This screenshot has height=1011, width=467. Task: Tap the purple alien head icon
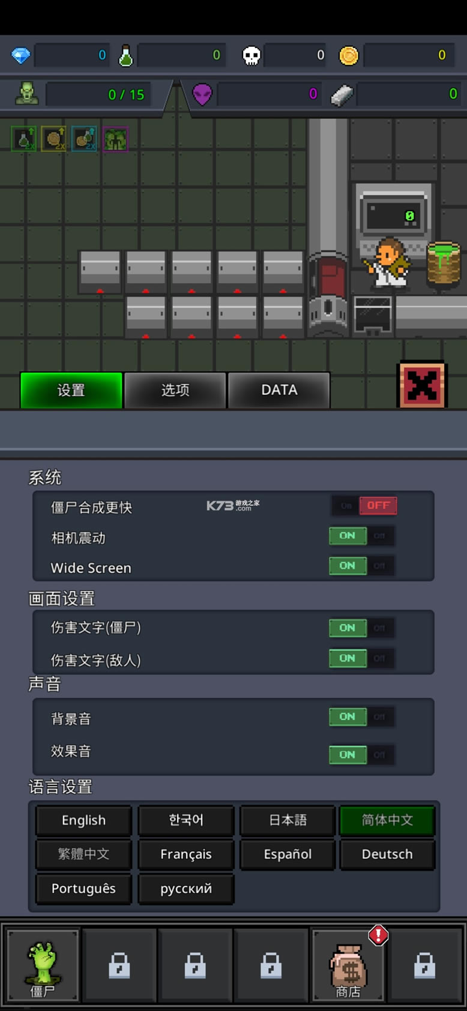[x=202, y=94]
